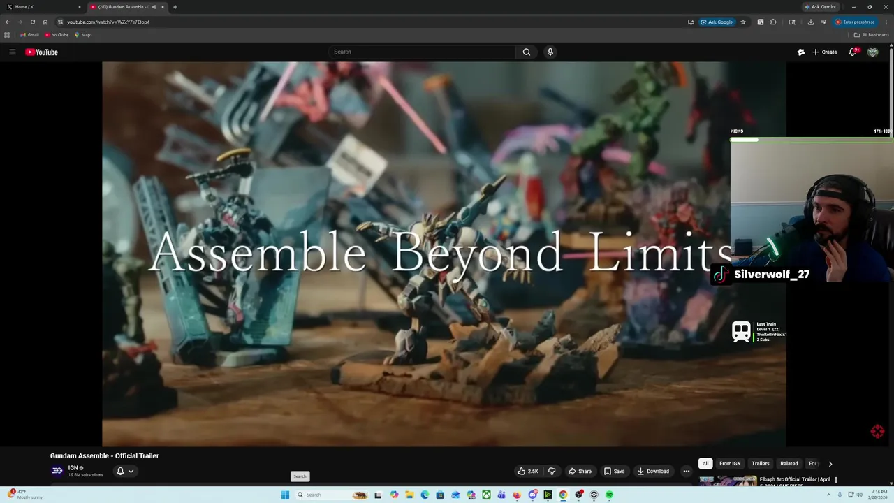894x503 pixels.
Task: Close the Gundam Assemble YouTube tab
Action: (163, 7)
